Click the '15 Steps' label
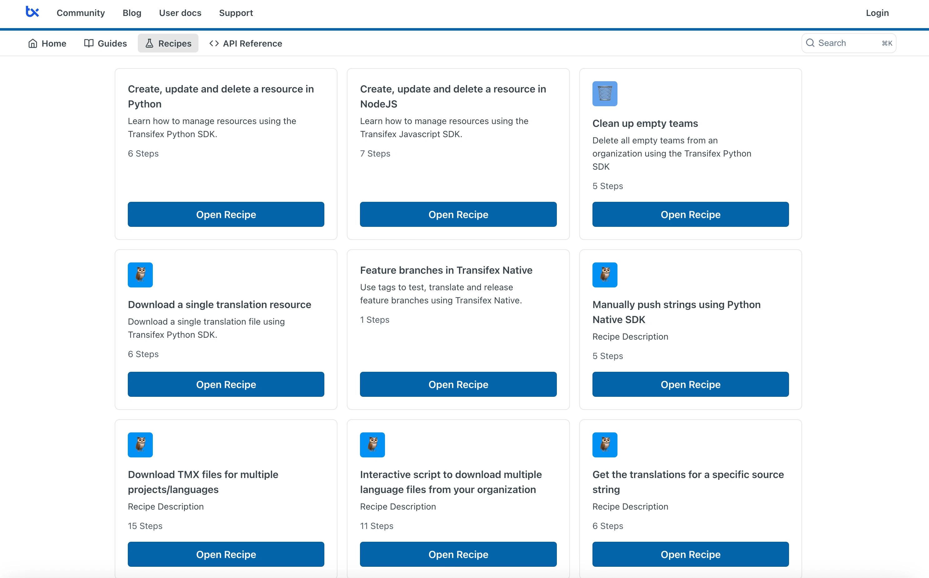 tap(145, 526)
